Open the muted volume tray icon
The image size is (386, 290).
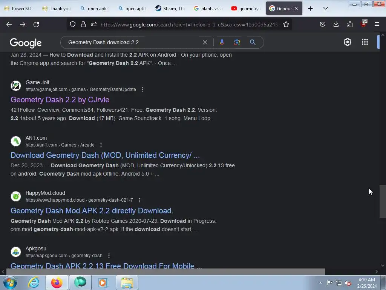point(348,283)
